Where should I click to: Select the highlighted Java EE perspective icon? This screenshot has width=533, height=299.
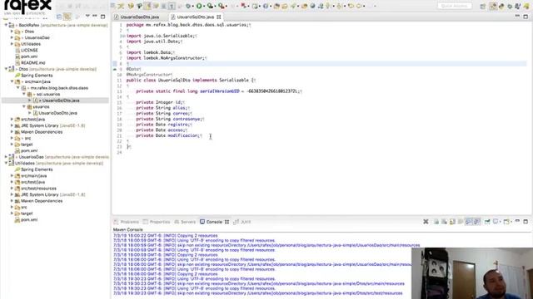(x=493, y=6)
